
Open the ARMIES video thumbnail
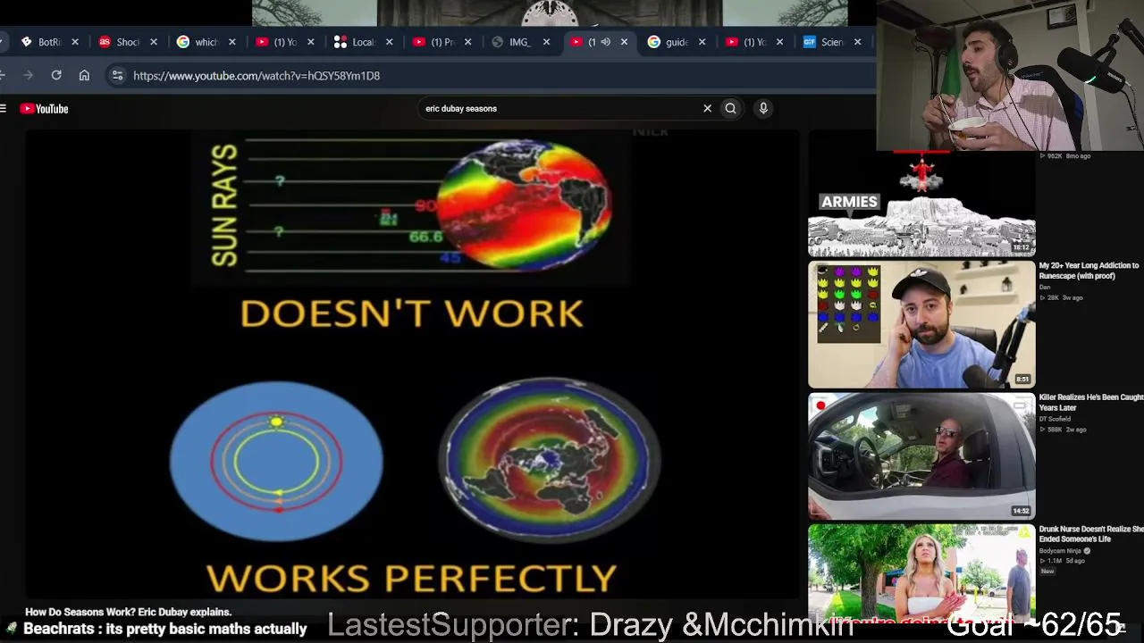click(921, 205)
